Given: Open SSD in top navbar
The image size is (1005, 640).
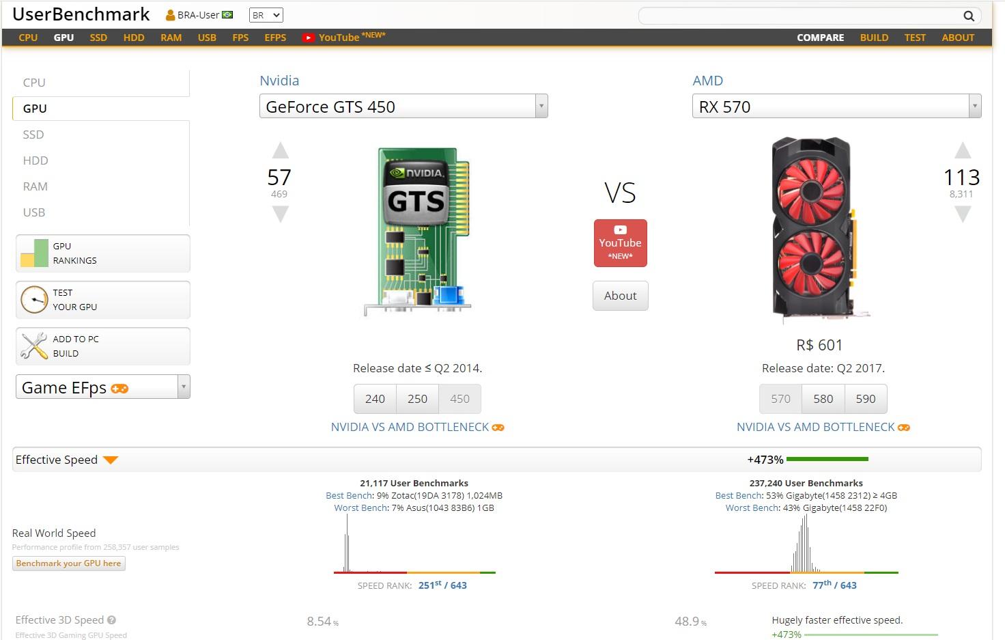Looking at the screenshot, I should 98,38.
